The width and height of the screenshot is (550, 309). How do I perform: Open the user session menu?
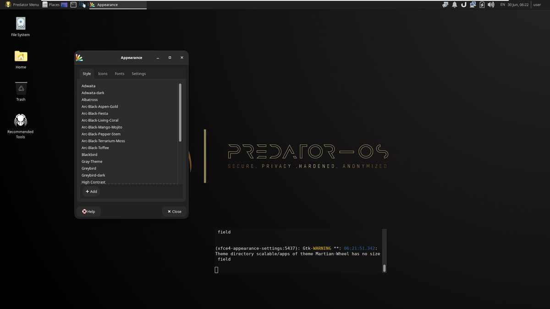537,5
